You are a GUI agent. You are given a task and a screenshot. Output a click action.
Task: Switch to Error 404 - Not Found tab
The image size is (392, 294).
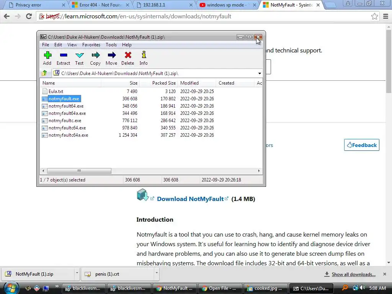[x=100, y=5]
